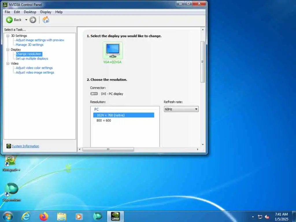Select the Notepad++ desktop shortcut
The image size is (296, 222).
(11, 164)
